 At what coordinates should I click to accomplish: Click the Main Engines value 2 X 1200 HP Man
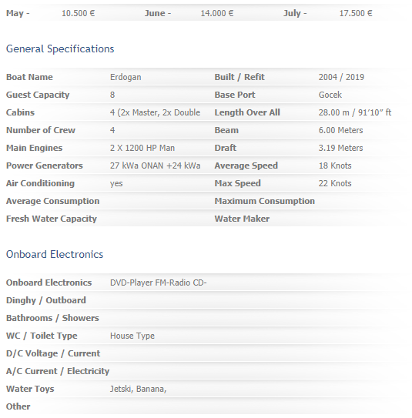coord(142,148)
